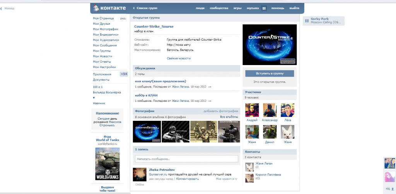396x194 pixels.
Task: Click the VKontakte logo in header
Action: tap(108, 8)
